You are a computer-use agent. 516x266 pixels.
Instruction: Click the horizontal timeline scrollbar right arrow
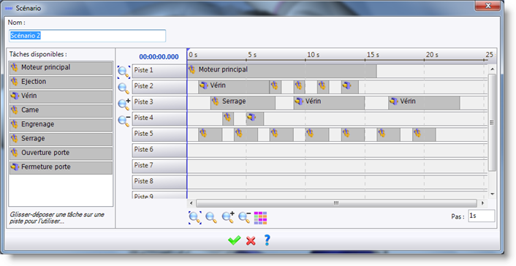point(482,203)
